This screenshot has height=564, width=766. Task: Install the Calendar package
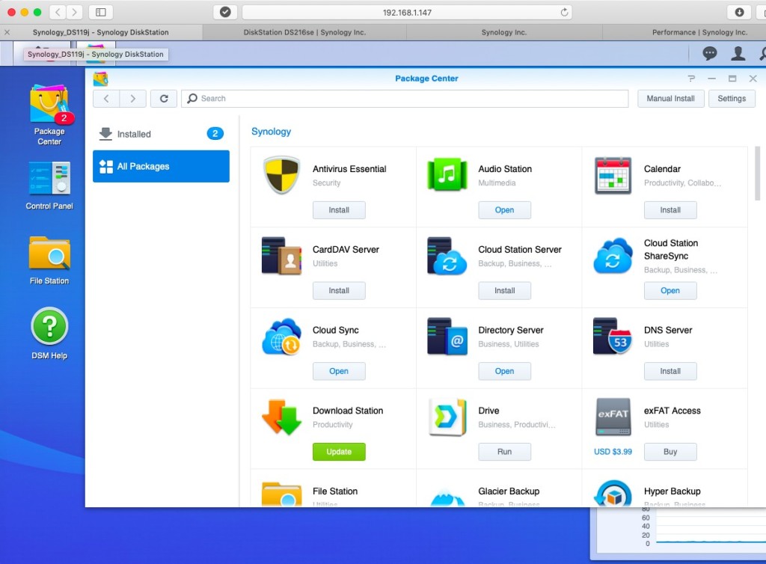pyautogui.click(x=670, y=210)
